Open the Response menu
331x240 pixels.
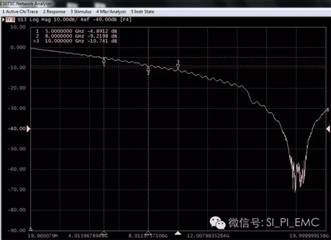[x=54, y=12]
